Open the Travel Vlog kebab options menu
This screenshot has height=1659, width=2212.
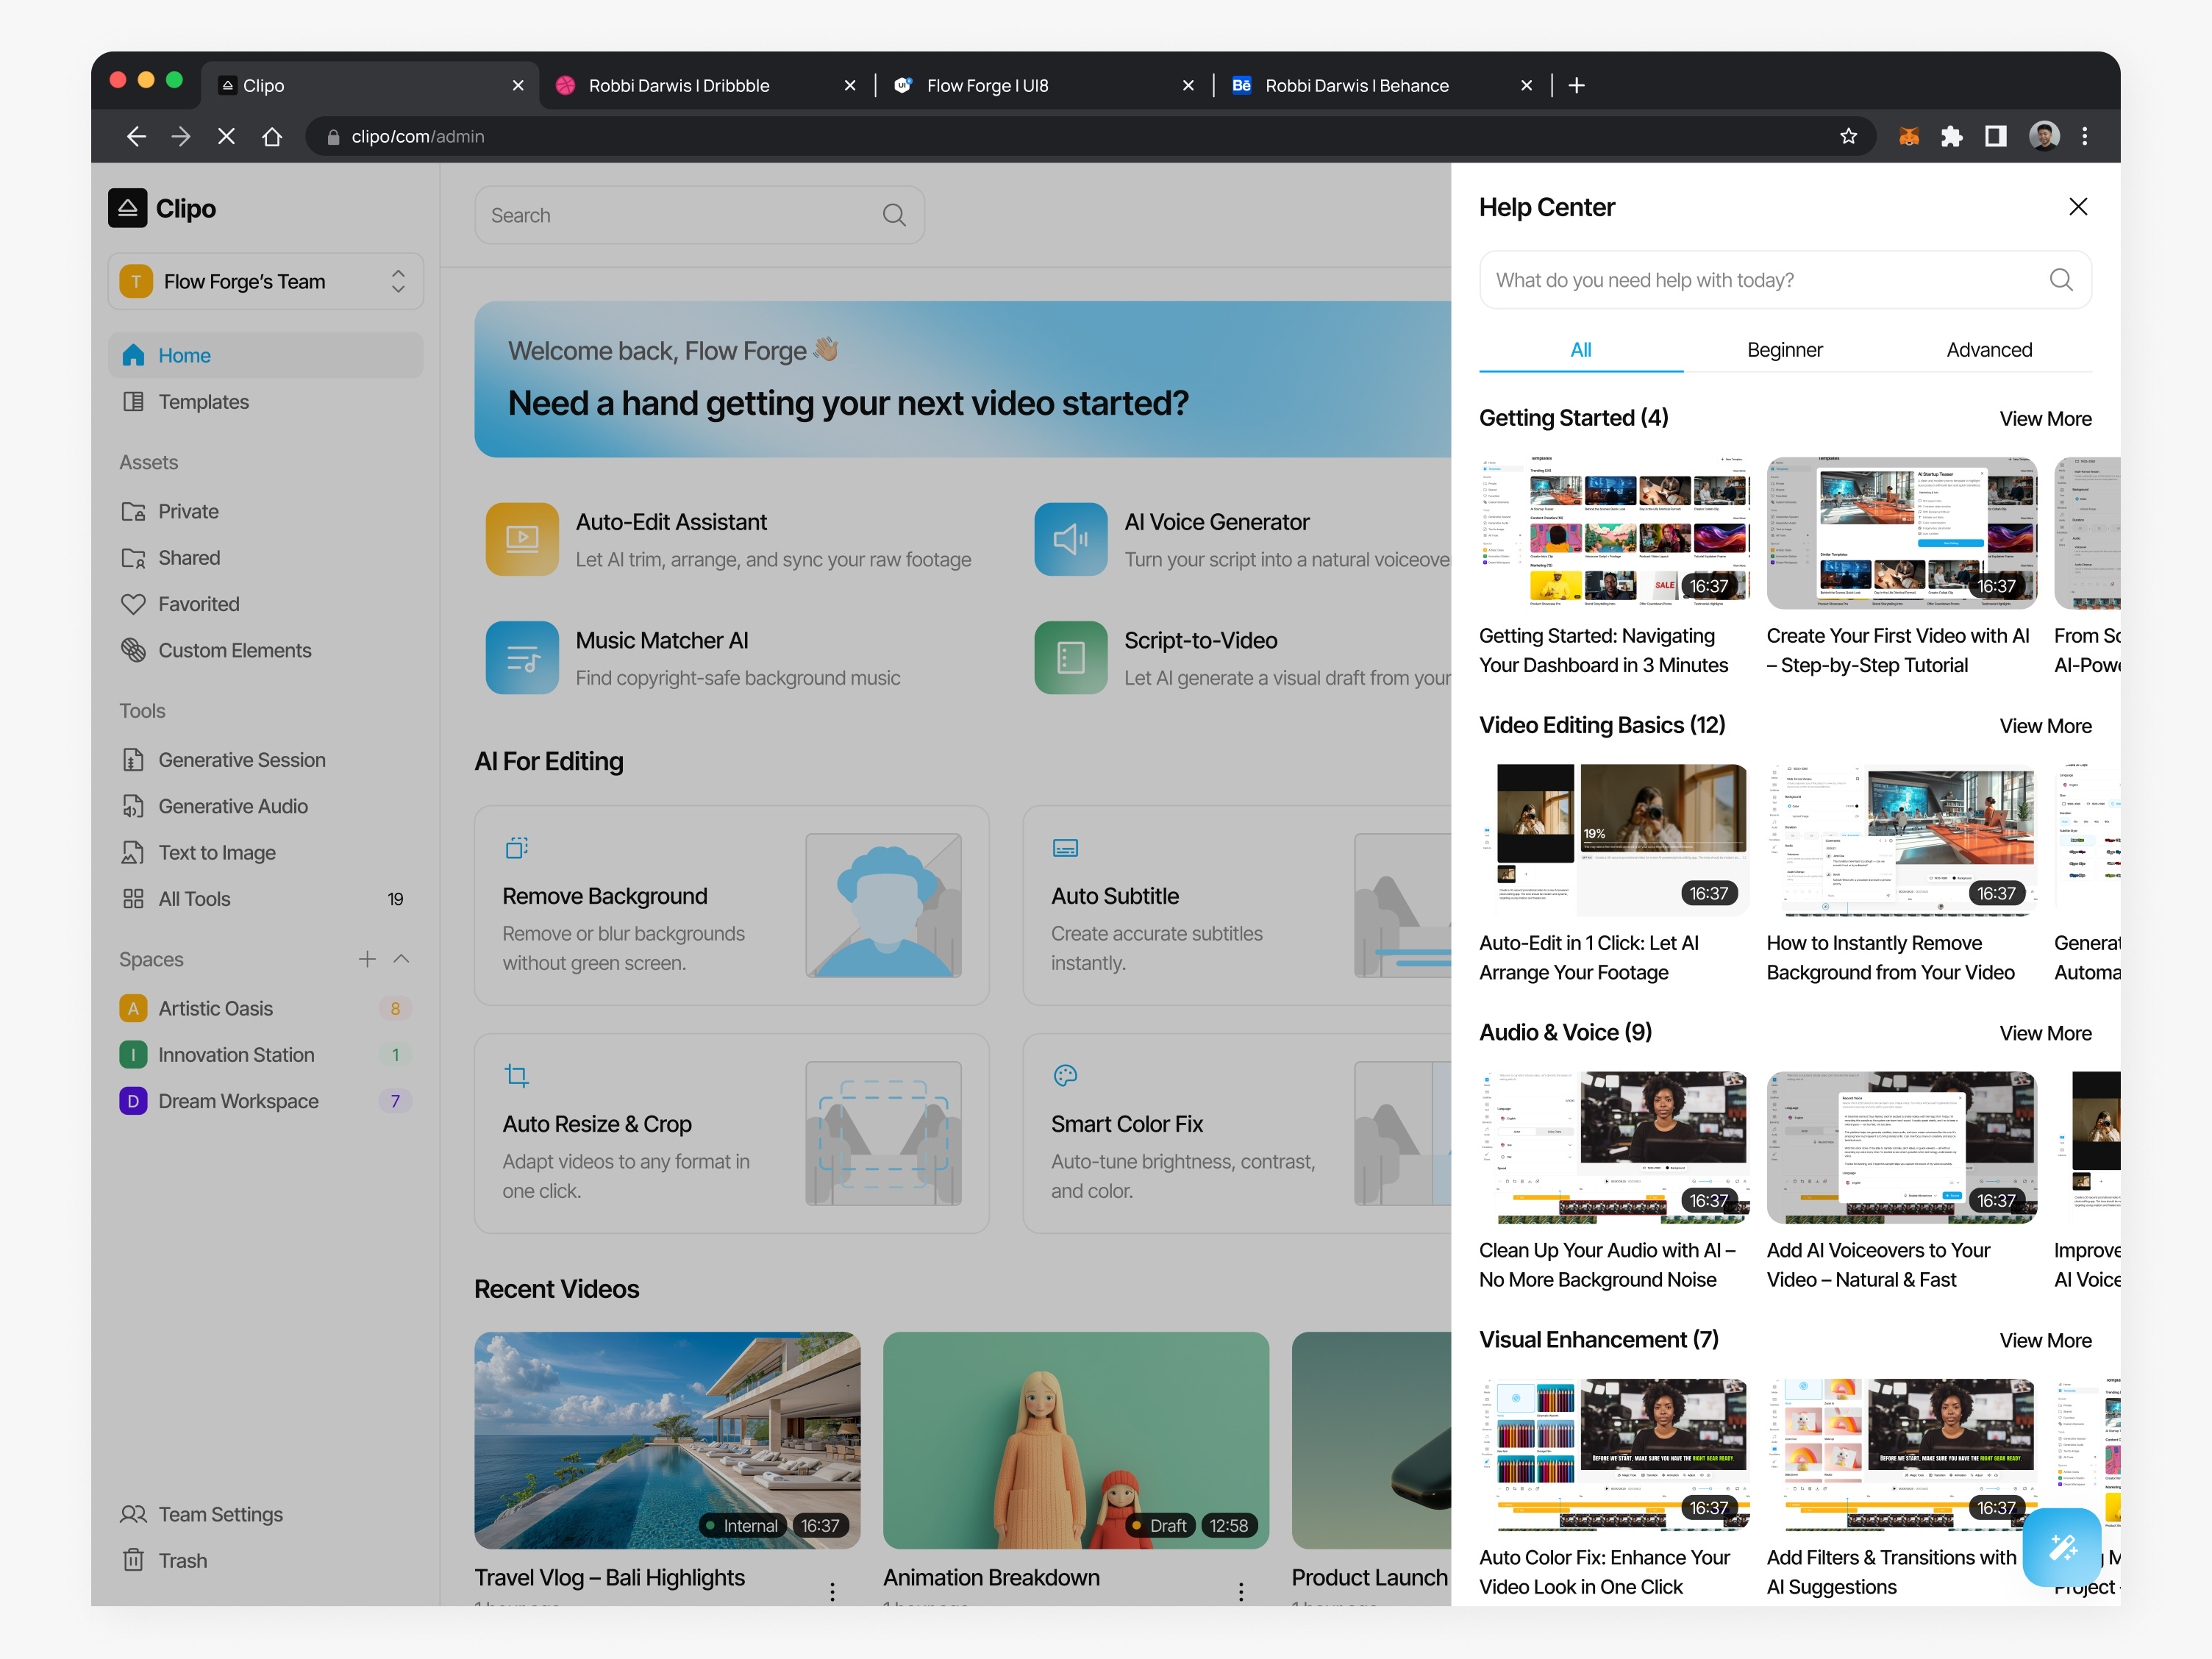[x=832, y=1591]
